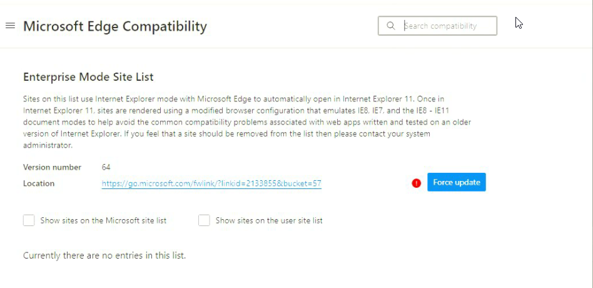Focus the Search compatibility field

(447, 26)
